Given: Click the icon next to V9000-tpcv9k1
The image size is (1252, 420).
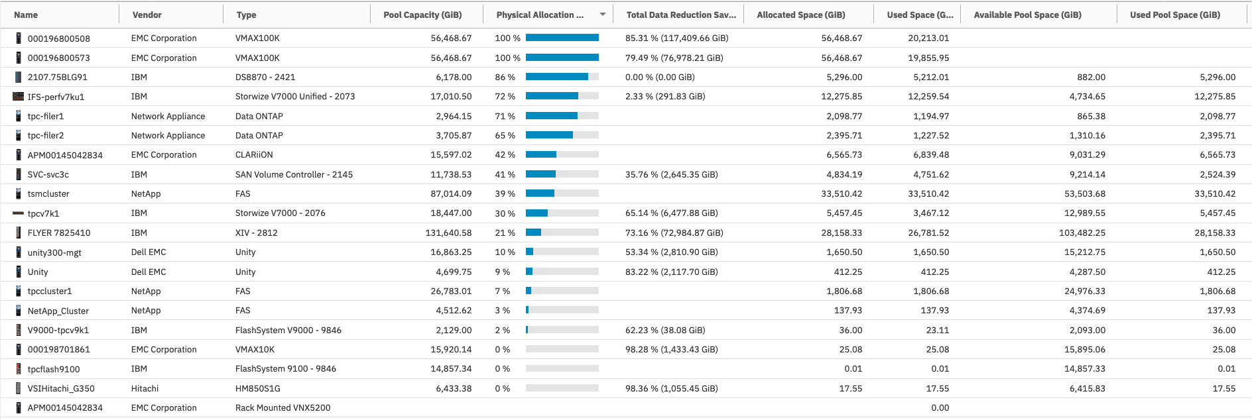Looking at the screenshot, I should [x=19, y=330].
